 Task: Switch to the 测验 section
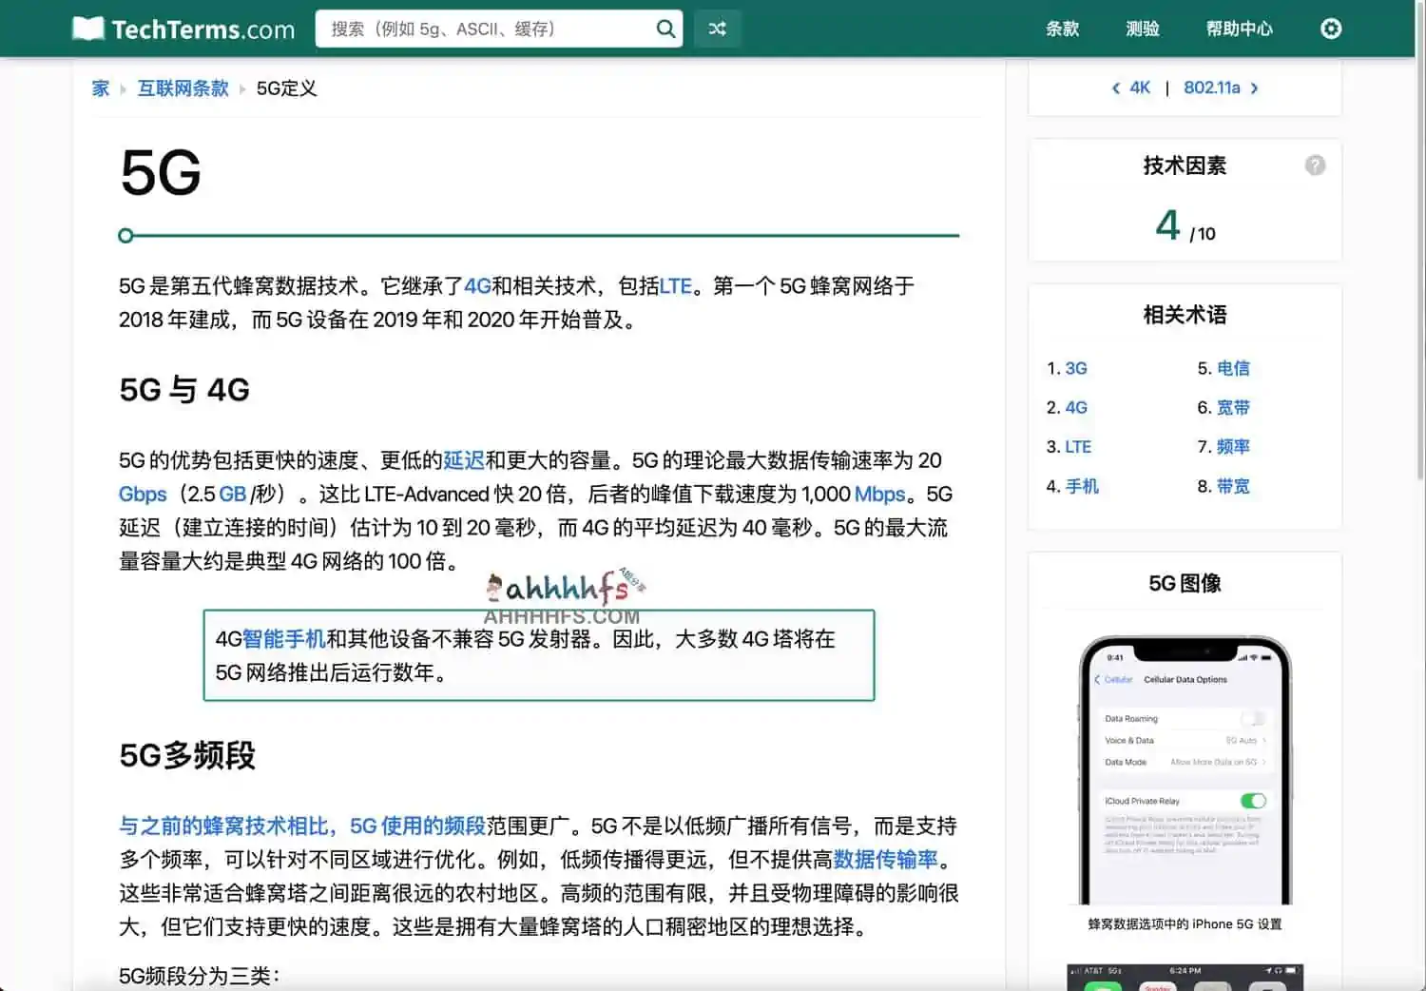1143,29
